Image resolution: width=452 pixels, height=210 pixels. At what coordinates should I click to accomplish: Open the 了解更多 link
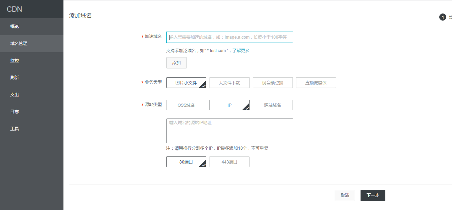(x=241, y=51)
